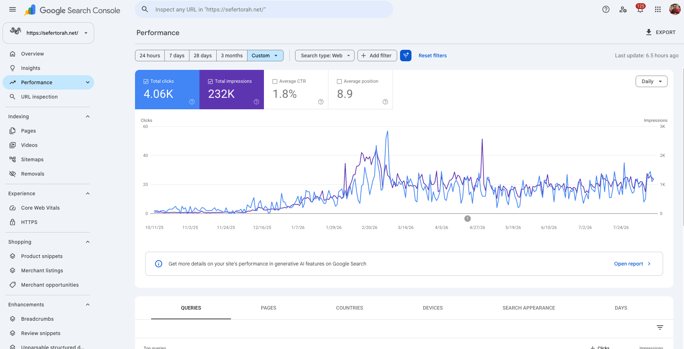Switch to the PAGES tab

point(269,308)
